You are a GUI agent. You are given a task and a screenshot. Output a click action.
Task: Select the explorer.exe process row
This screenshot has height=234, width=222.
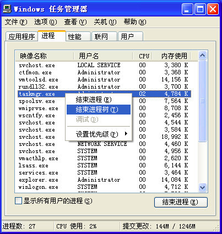tap(104, 179)
